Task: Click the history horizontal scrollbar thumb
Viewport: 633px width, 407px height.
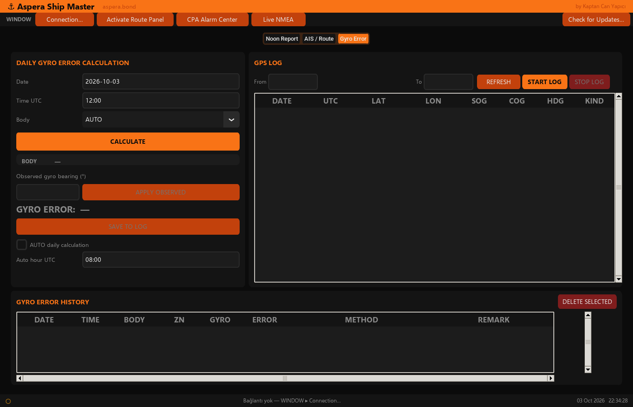Action: (x=285, y=378)
